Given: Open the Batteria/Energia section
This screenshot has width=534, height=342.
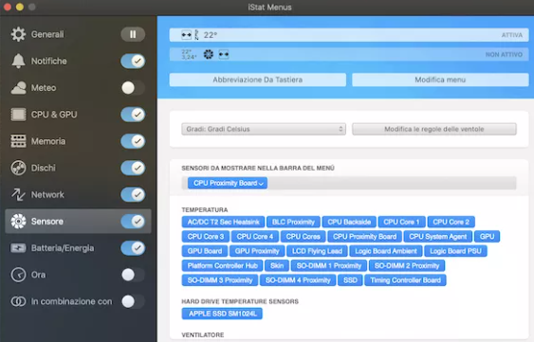Looking at the screenshot, I should tap(63, 248).
